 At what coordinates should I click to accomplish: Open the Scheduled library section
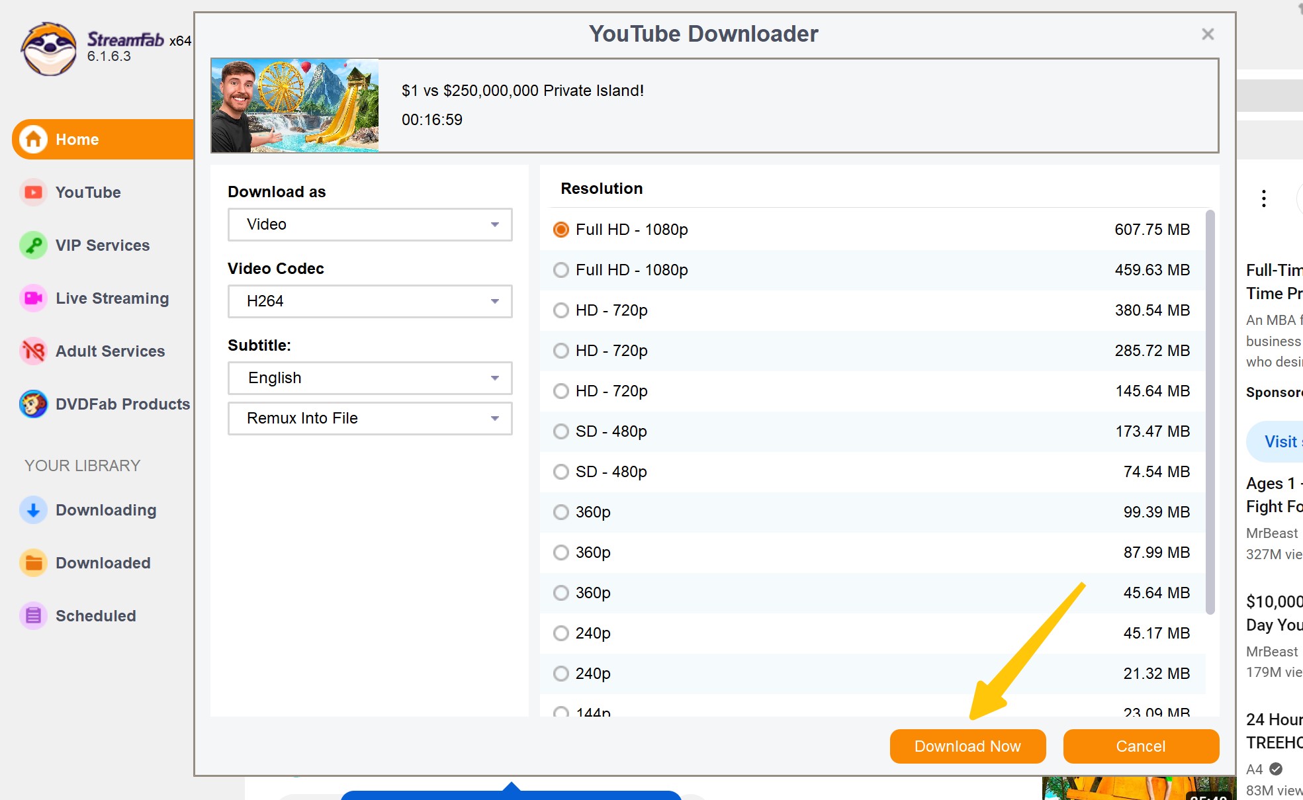(96, 615)
